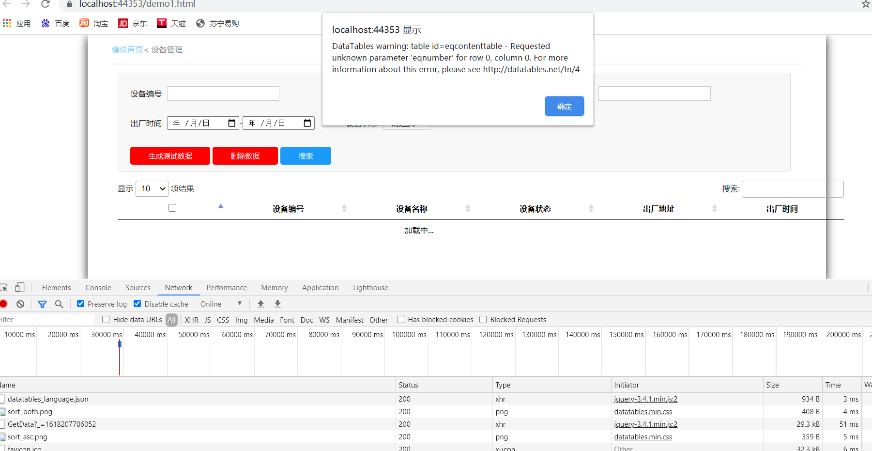Click the browser reload icon

click(x=45, y=4)
